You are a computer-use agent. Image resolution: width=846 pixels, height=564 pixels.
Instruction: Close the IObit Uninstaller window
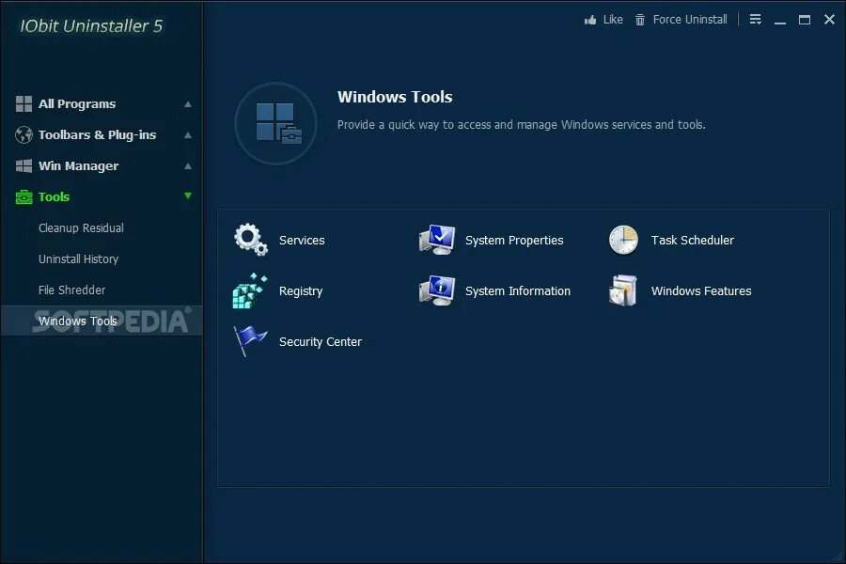tap(829, 20)
